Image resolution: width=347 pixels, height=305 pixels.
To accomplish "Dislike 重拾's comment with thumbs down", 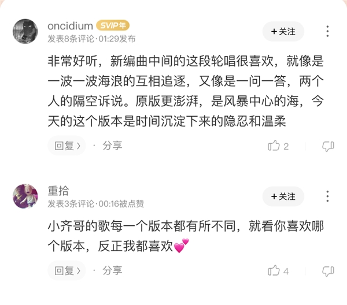I will coord(327,270).
